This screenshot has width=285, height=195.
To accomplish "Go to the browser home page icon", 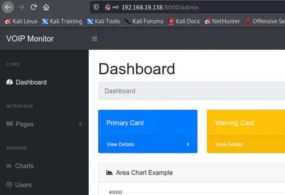I will (46, 7).
